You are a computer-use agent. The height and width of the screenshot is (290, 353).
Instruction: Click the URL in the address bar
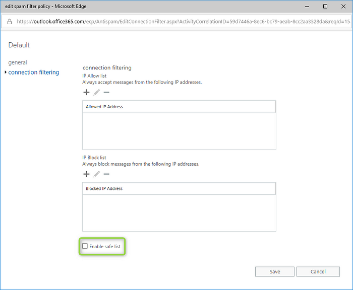[x=183, y=22]
